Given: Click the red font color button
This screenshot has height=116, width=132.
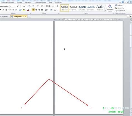Looking at the screenshot, I should pyautogui.click(x=28, y=10).
